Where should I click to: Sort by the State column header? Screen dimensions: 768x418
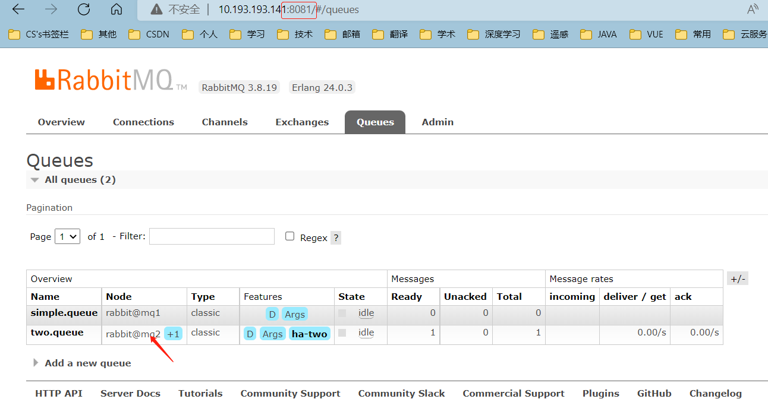coord(351,296)
